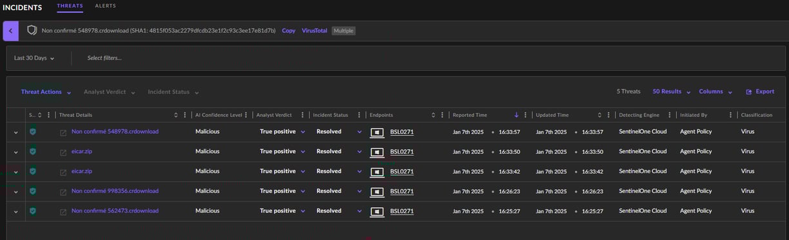
Task: Open the link icon next to first eicar.zip
Action: click(63, 152)
